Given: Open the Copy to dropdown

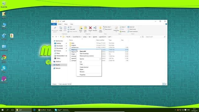Looking at the screenshot, I should [x=85, y=29].
